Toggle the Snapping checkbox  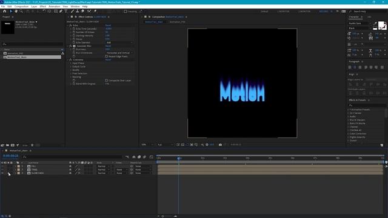click(x=125, y=12)
